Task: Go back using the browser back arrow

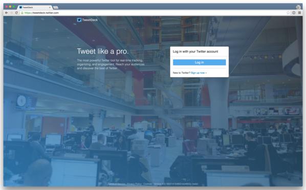Action: click(7, 13)
